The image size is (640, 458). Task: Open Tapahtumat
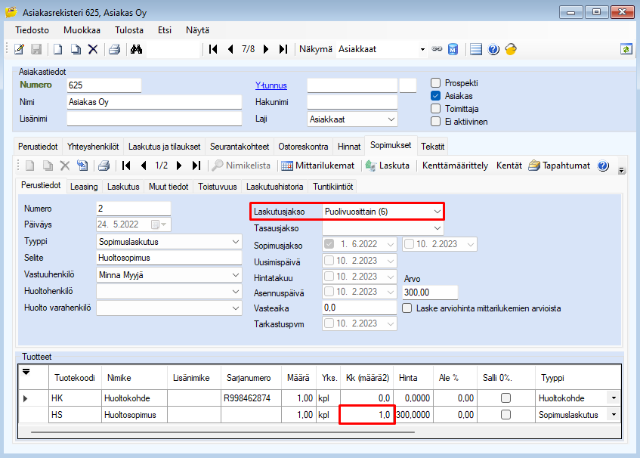tap(559, 166)
